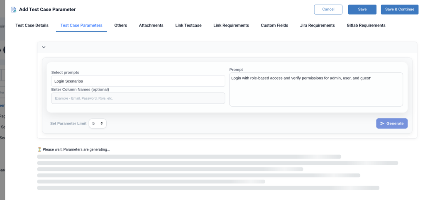The height and width of the screenshot is (200, 425).
Task: Open the Select prompts Login Scenarios field
Action: click(x=138, y=81)
